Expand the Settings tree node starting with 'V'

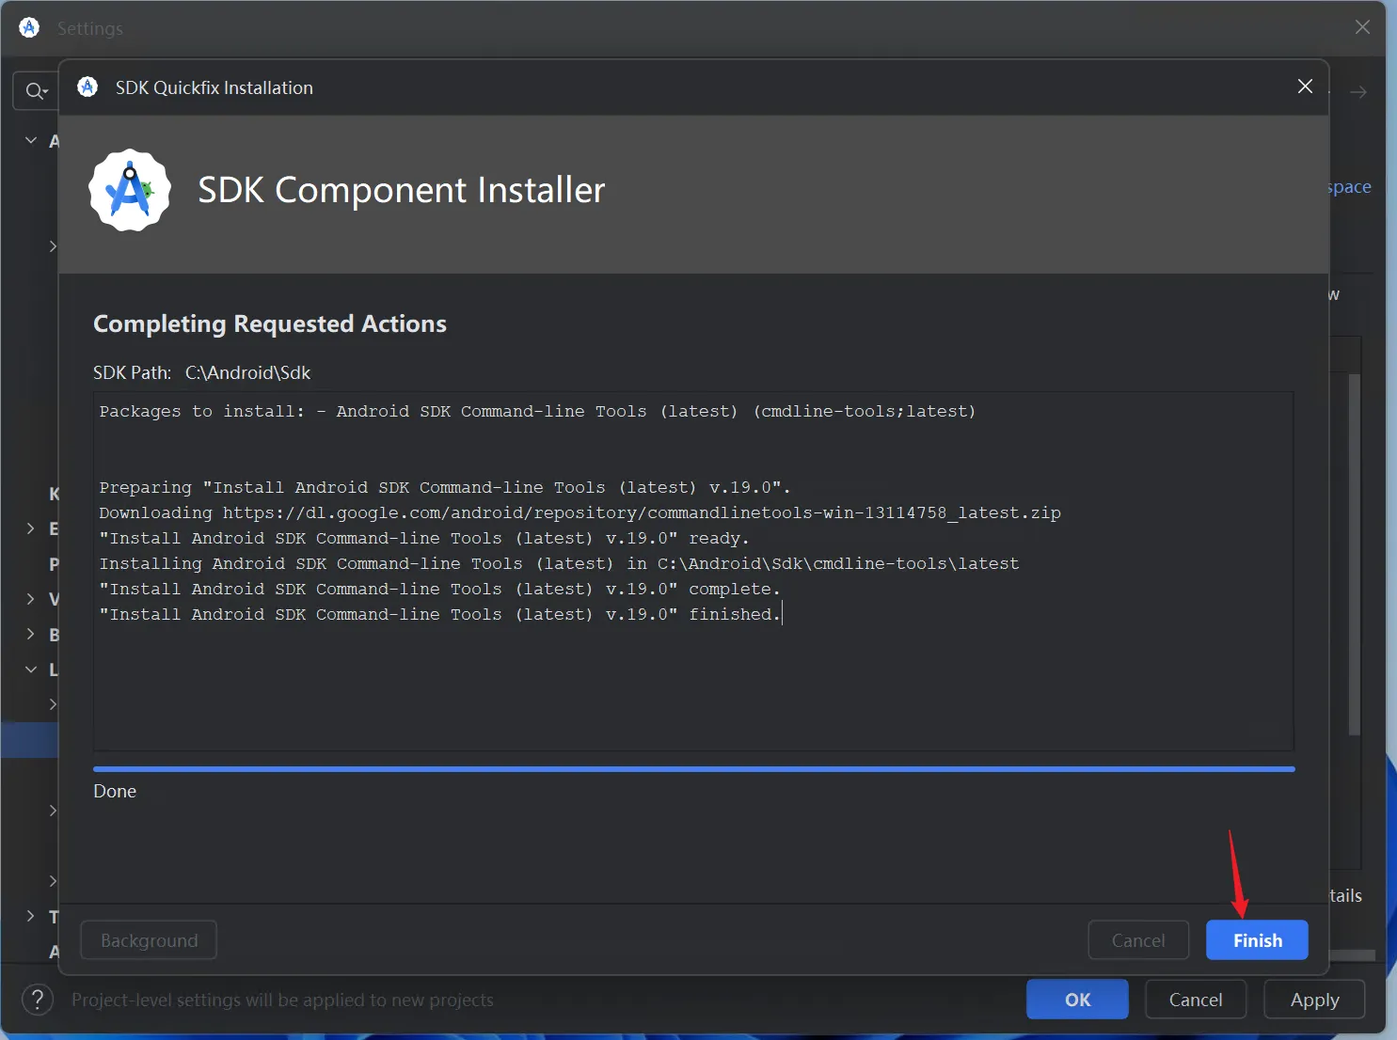(31, 599)
